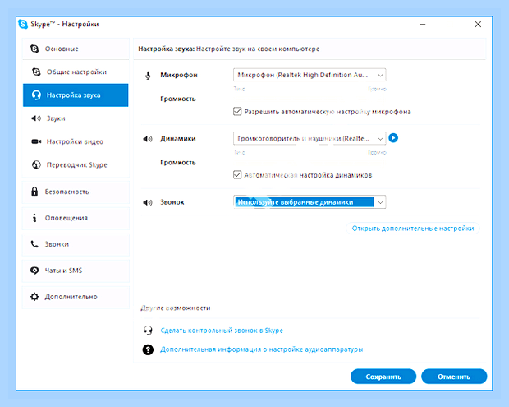509x407 pixels.
Task: Click the Skype icon beside Общие настройки
Action: click(x=36, y=72)
